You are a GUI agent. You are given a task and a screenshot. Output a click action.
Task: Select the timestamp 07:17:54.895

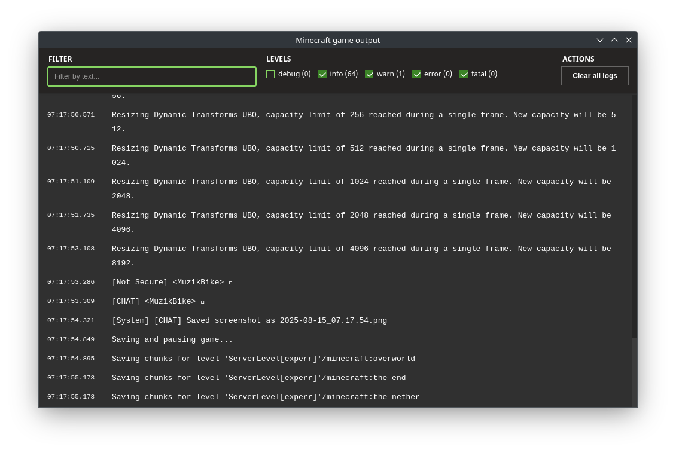(71, 358)
